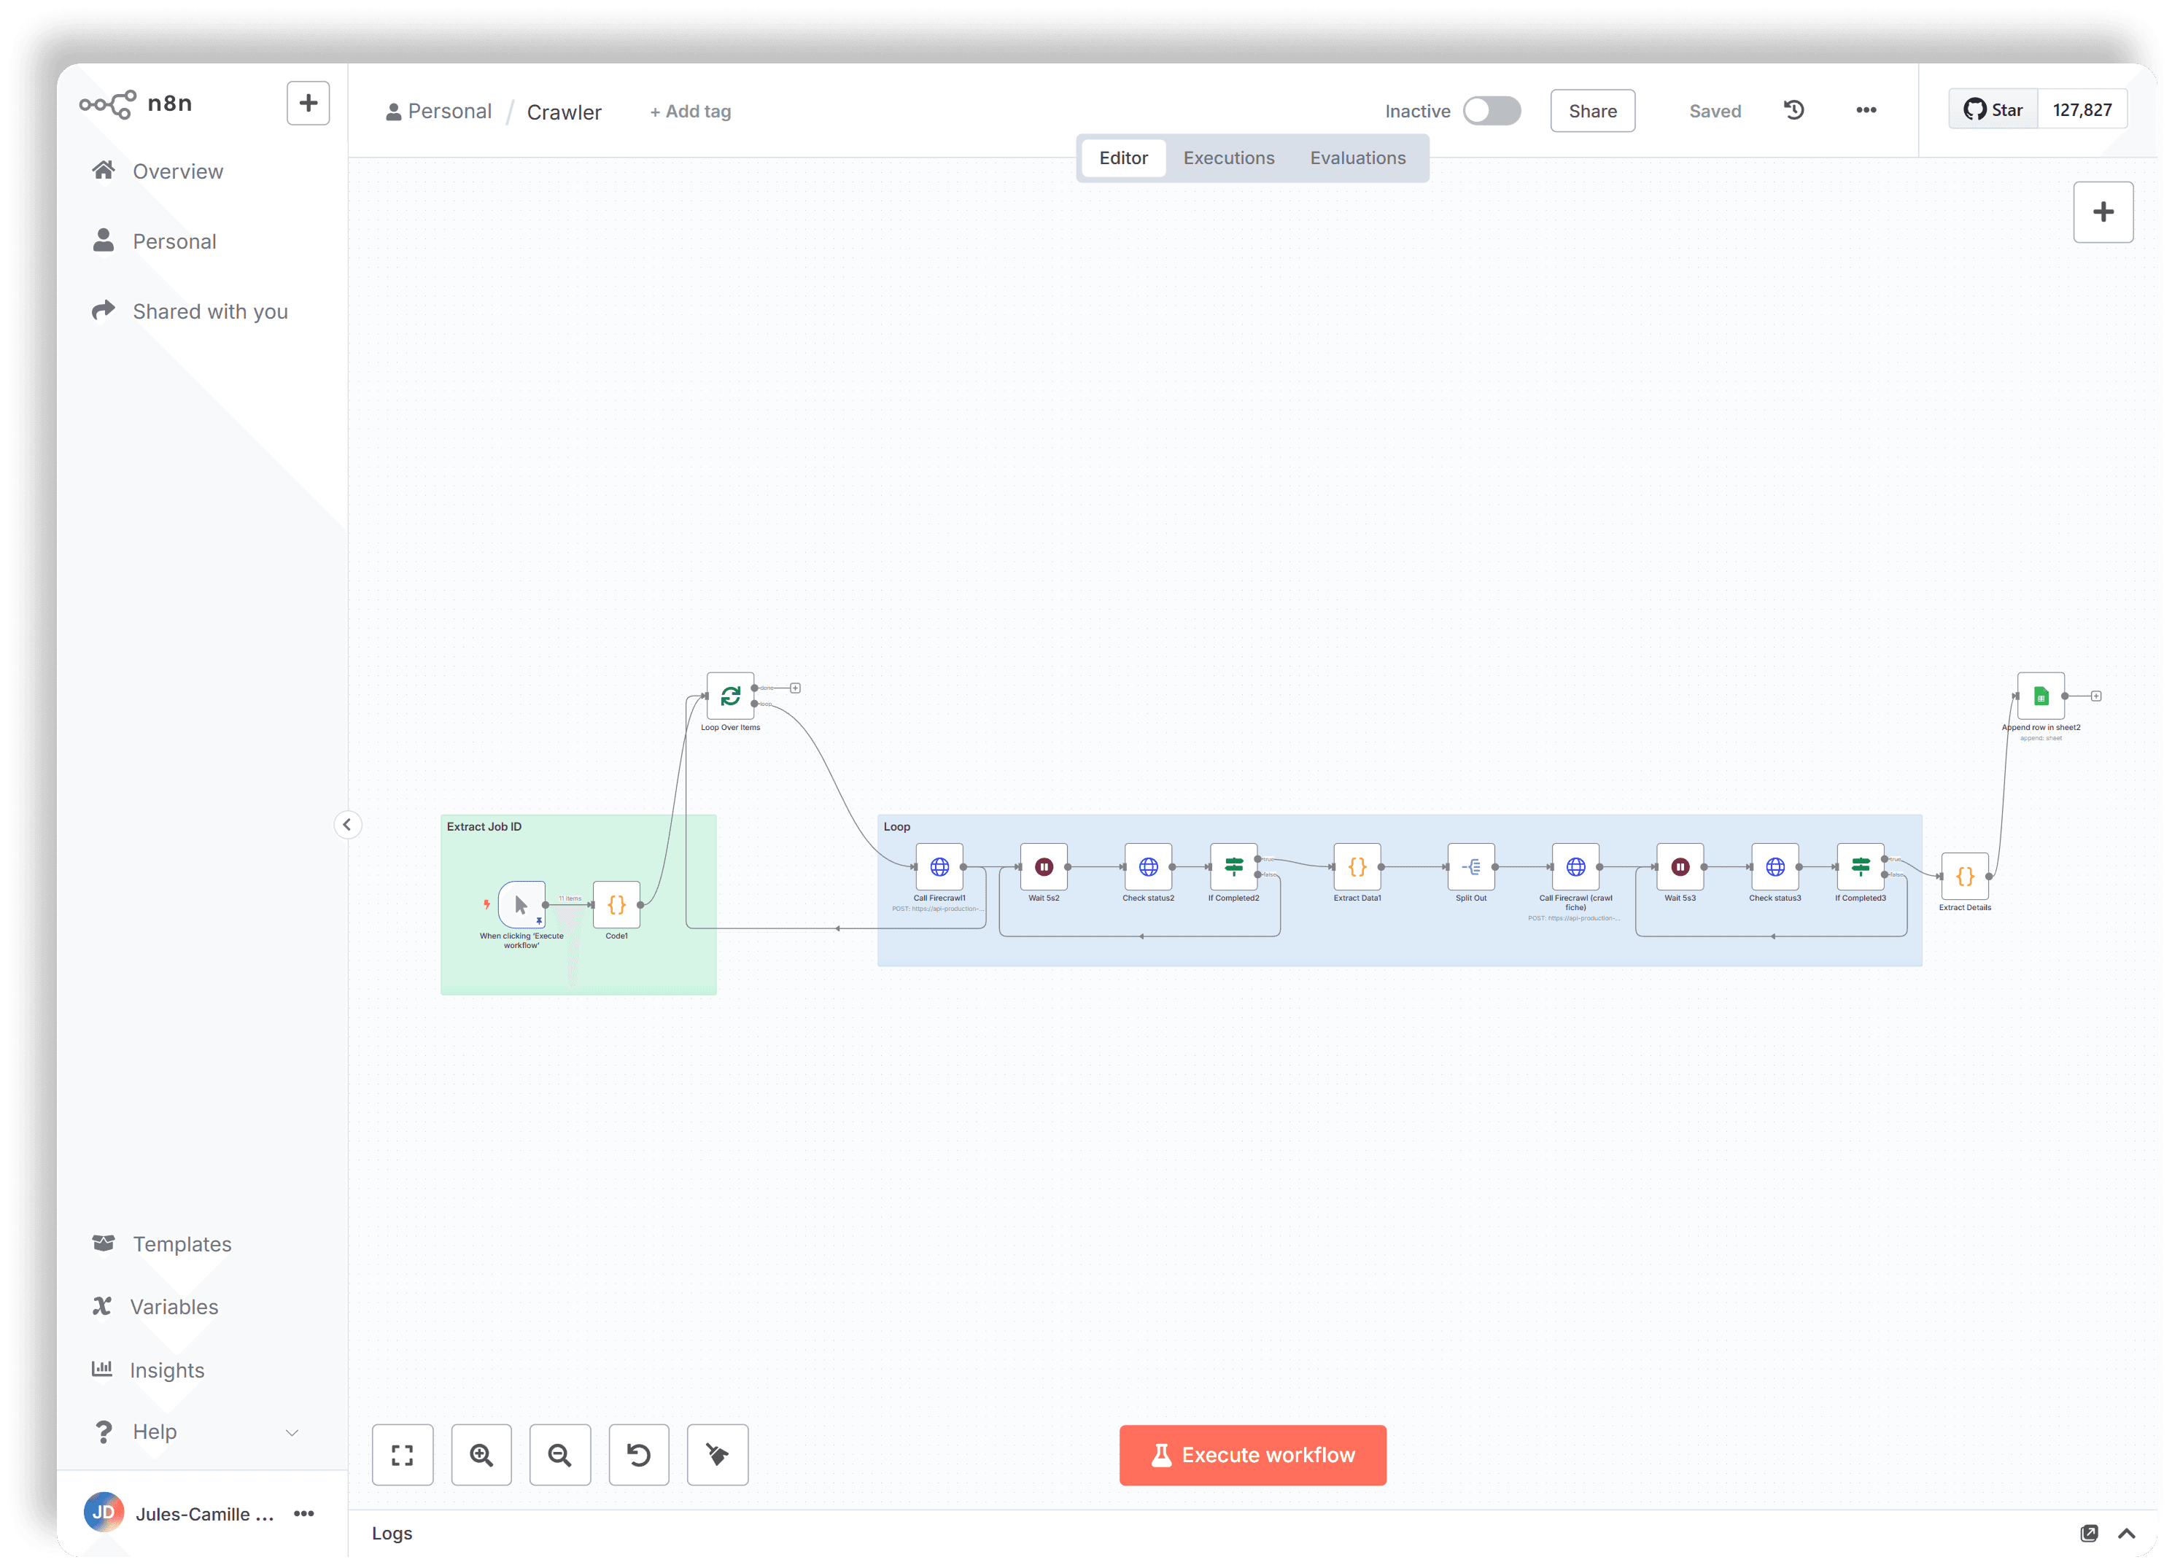Open the Call Firecrawl1 node
Image resolution: width=2172 pixels, height=1565 pixels.
pyautogui.click(x=939, y=867)
